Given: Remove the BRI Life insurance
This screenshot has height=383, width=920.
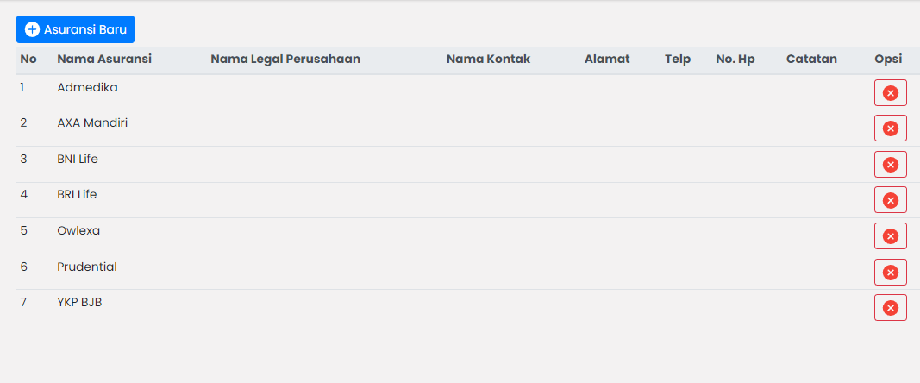Looking at the screenshot, I should point(890,200).
